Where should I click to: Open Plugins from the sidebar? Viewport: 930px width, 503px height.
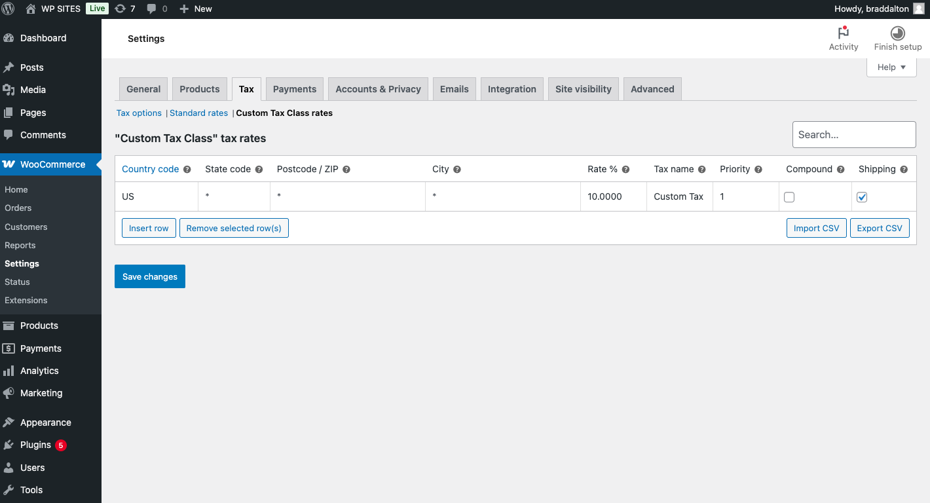(x=35, y=445)
